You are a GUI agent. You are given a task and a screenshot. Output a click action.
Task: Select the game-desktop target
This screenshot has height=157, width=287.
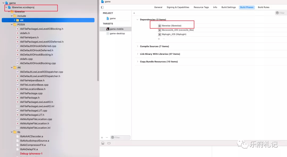(x=116, y=33)
